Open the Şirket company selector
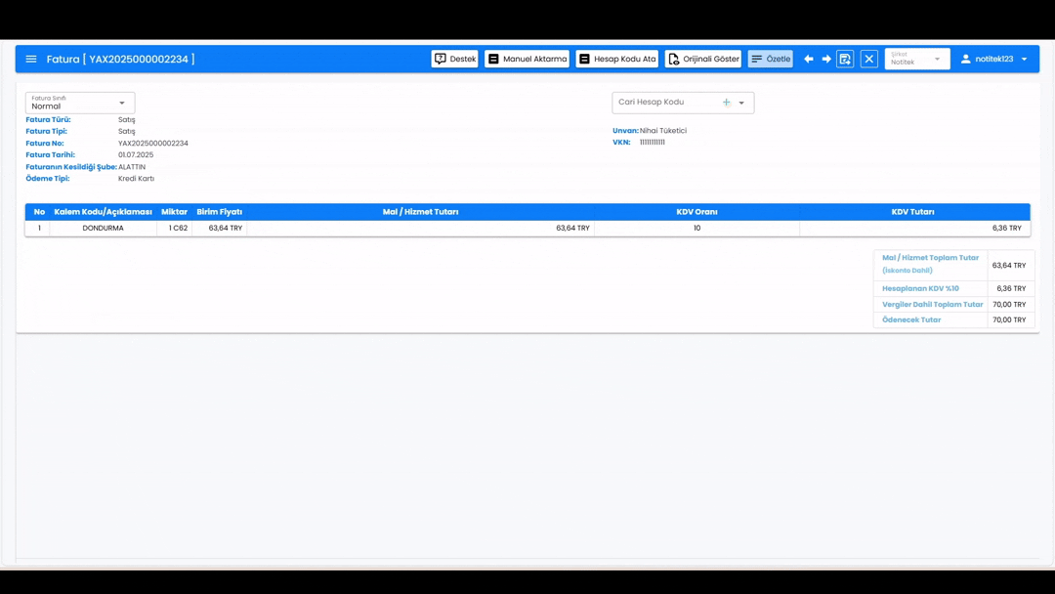Viewport: 1055px width, 594px height. (x=916, y=59)
